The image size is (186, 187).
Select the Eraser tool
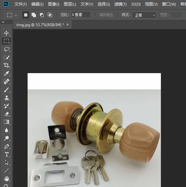[6, 114]
